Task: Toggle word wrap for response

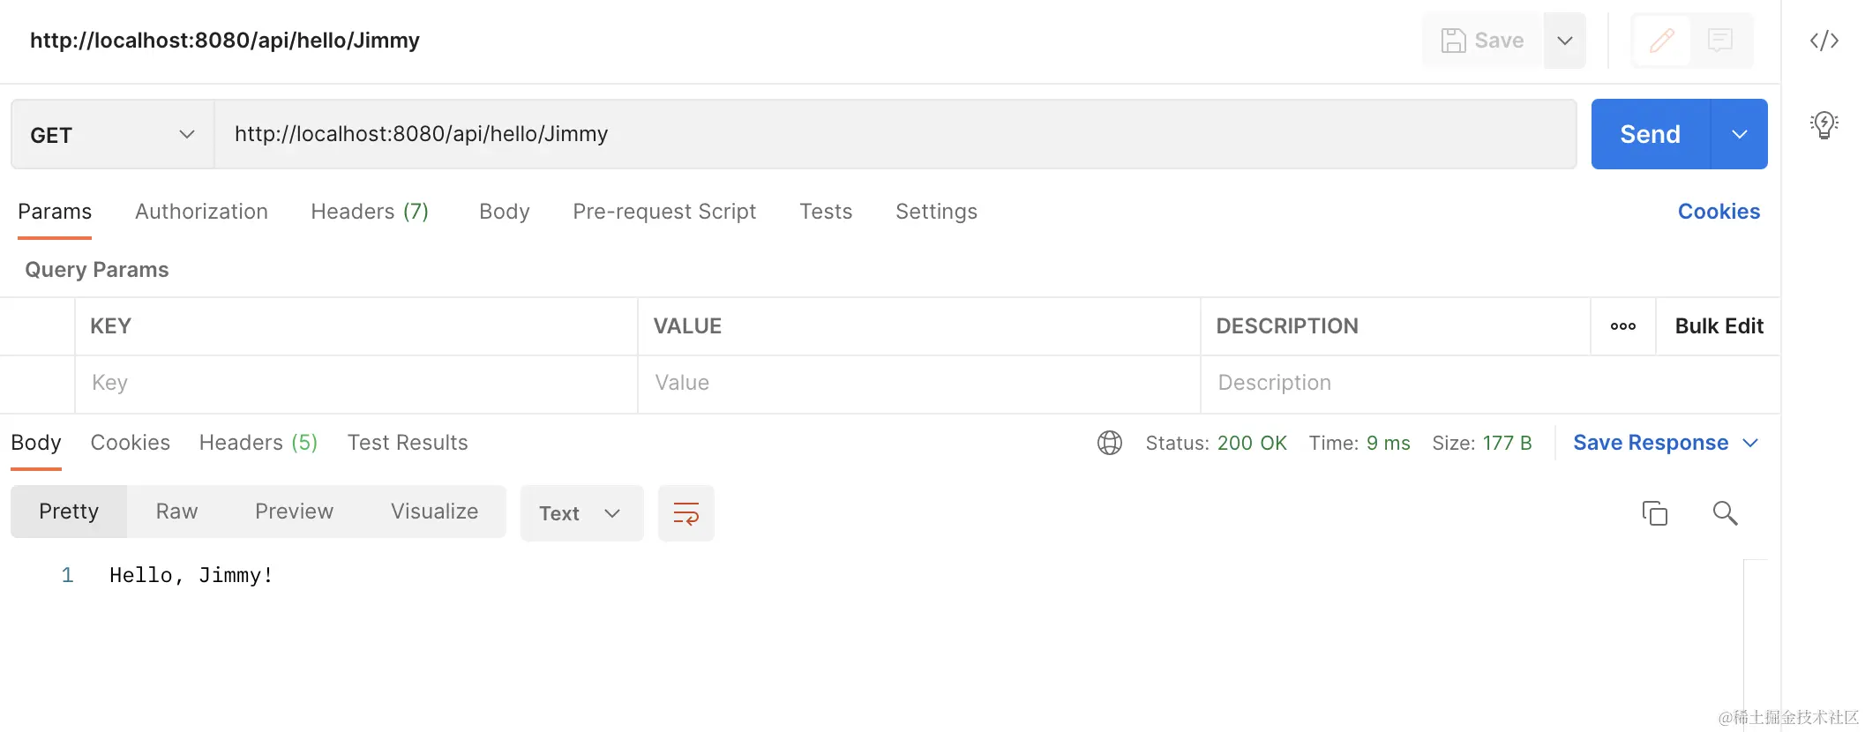Action: (685, 513)
